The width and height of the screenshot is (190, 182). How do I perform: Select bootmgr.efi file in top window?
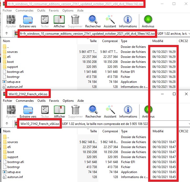13,72
